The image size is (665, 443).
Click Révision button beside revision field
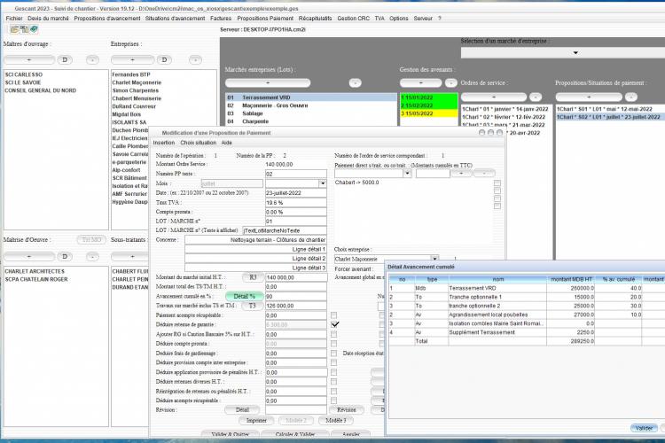[347, 410]
